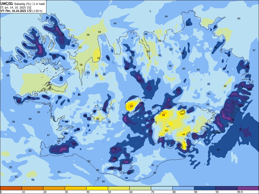The width and height of the screenshot is (259, 194).
Task: Select the value 57 on the map
Action: (x=80, y=48)
